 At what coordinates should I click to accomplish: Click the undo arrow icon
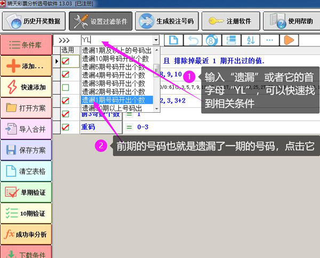coord(193,40)
